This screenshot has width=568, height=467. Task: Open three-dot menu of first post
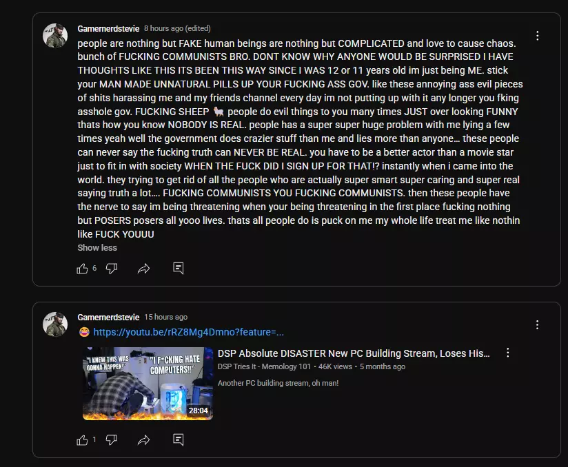click(538, 36)
